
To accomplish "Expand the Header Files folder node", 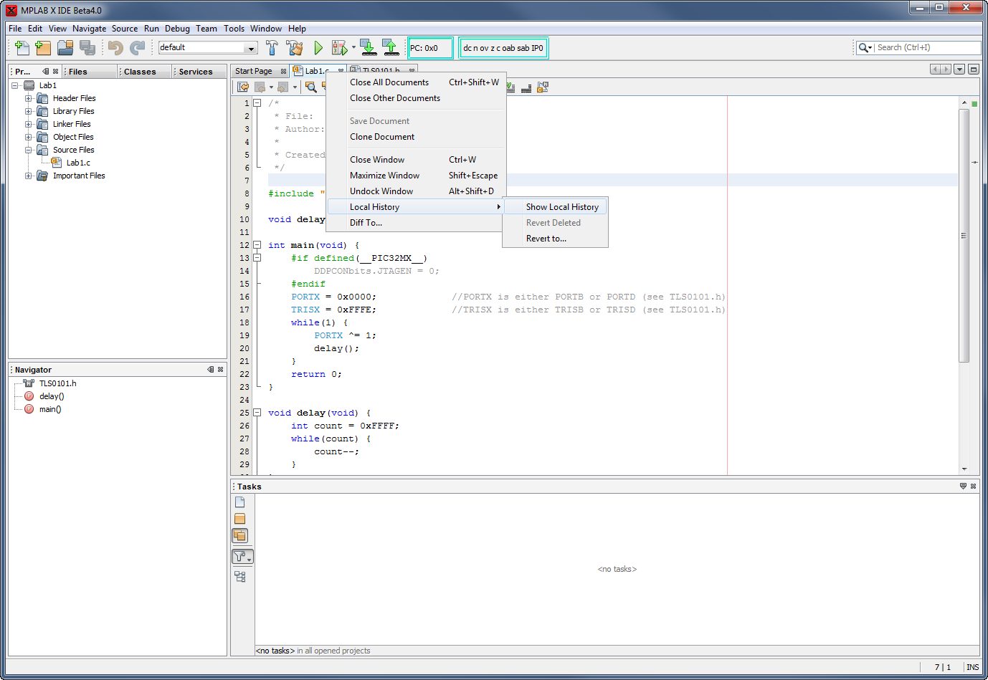I will tap(29, 98).
